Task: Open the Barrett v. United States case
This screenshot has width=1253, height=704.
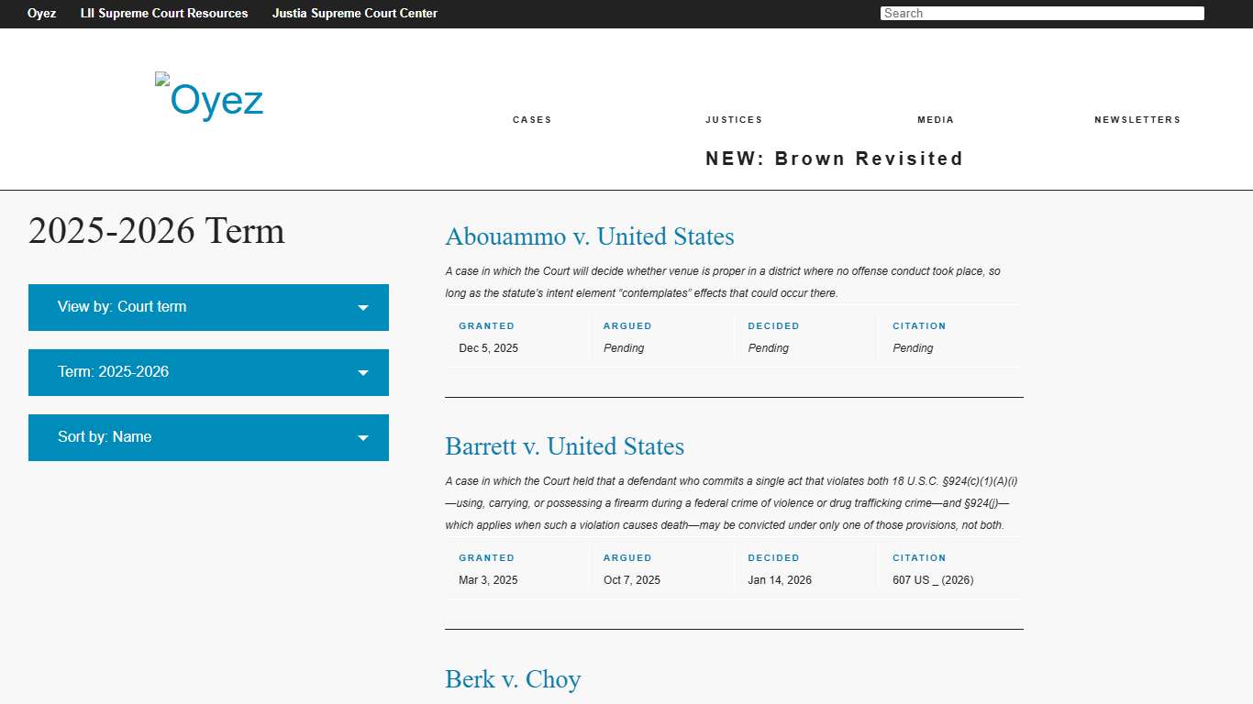Action: click(x=564, y=446)
